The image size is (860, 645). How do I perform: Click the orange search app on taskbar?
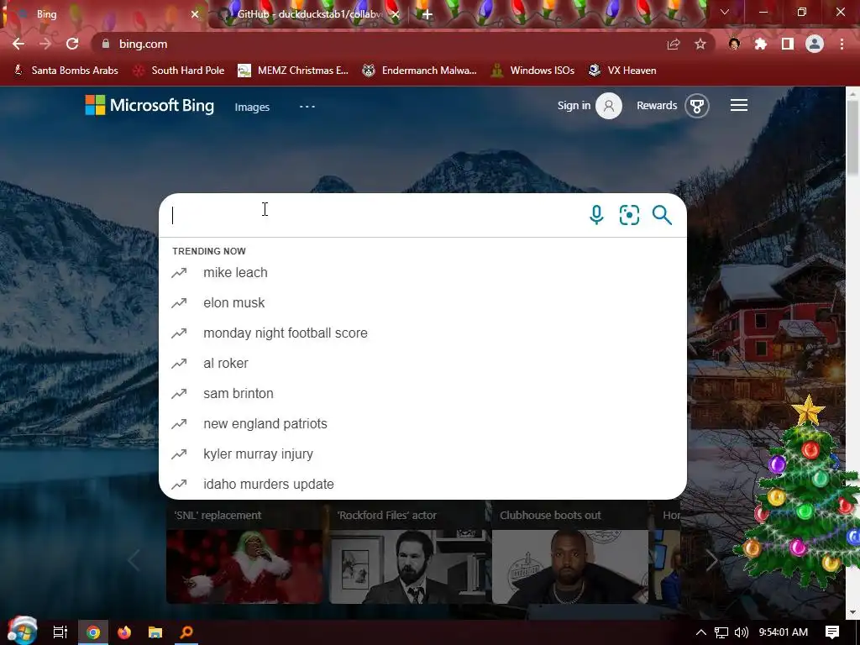coord(186,632)
